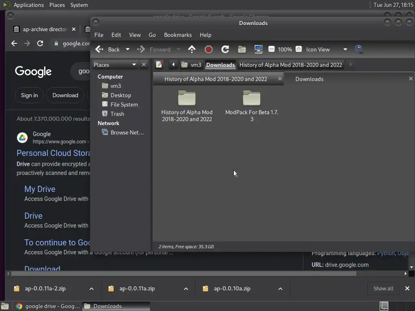Open the View menu
Screen dimensions: 415x311
point(135,35)
